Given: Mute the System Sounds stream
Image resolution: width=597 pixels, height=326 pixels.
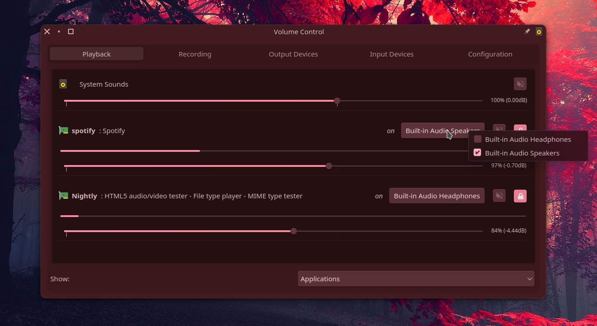Looking at the screenshot, I should point(520,84).
